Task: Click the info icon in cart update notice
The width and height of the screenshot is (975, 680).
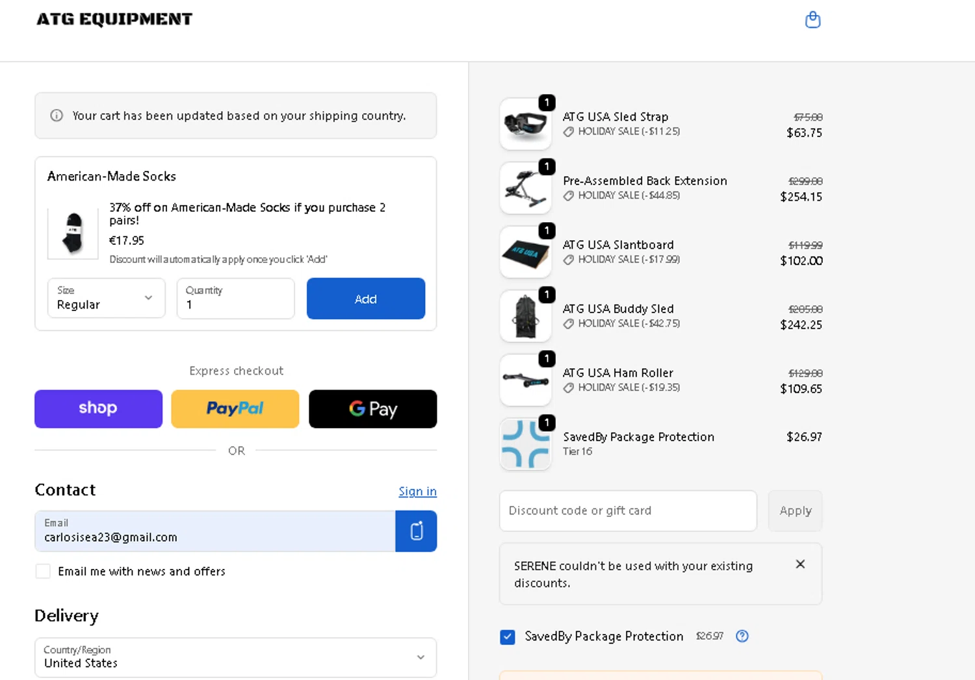Action: click(x=57, y=116)
